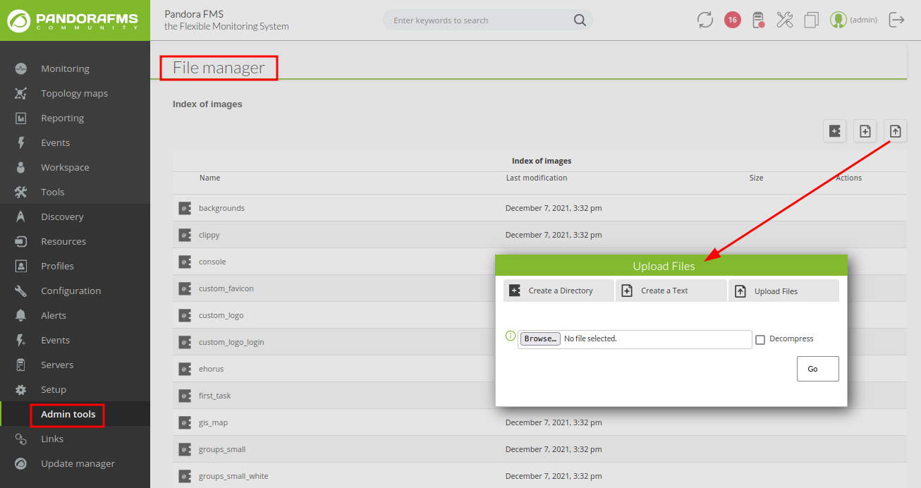The height and width of the screenshot is (488, 921).
Task: Enable the Decompress checkbox
Action: tap(760, 340)
